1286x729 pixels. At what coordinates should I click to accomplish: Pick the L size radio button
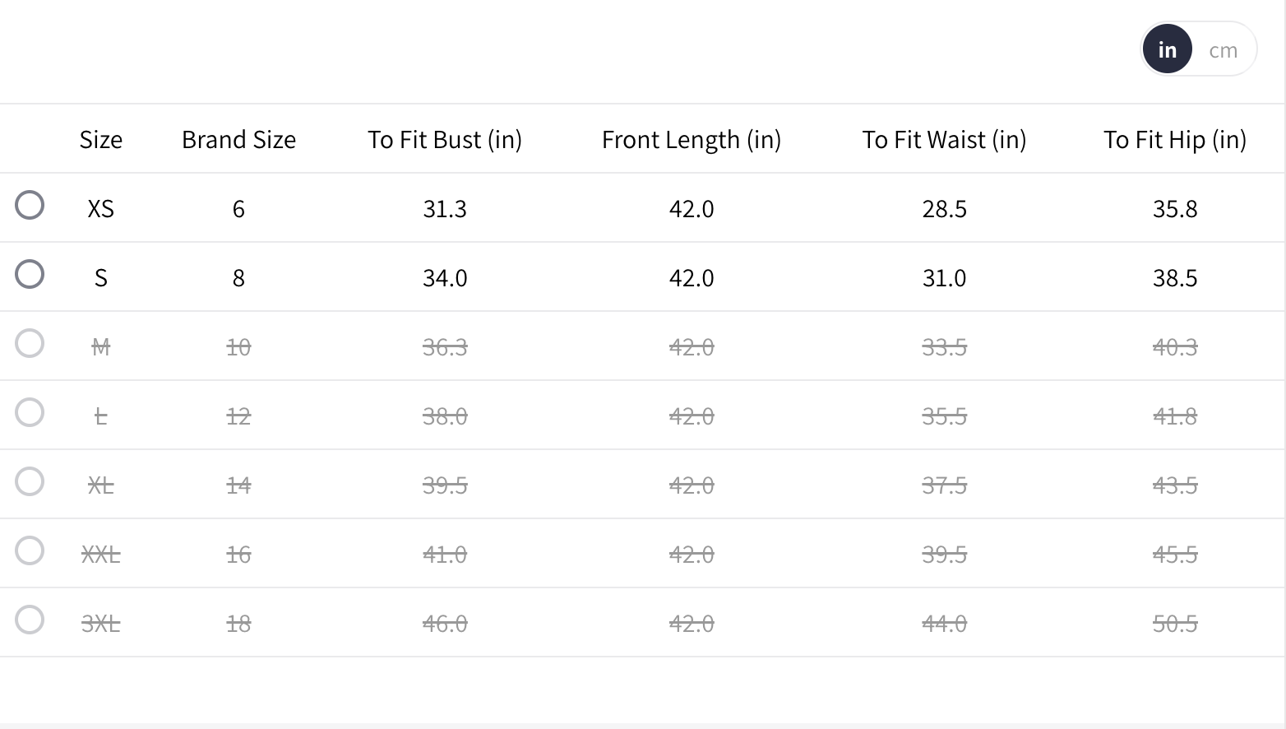pos(30,412)
